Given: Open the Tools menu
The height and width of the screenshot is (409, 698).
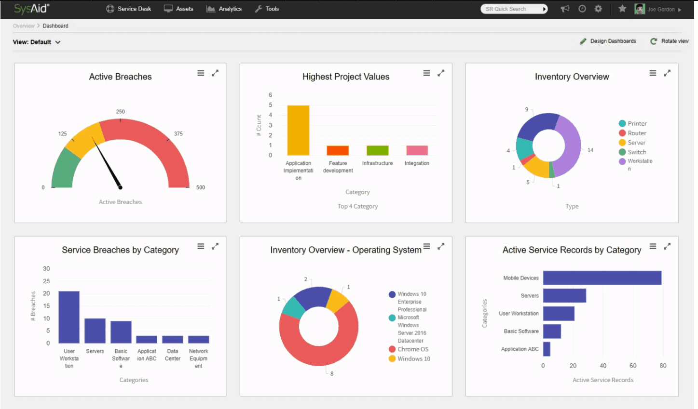Looking at the screenshot, I should tap(267, 9).
